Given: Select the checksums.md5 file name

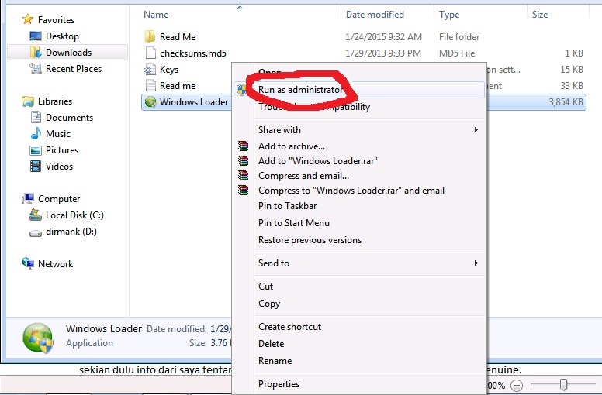Looking at the screenshot, I should 193,53.
